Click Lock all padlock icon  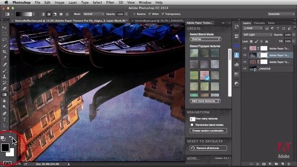[x=266, y=41]
